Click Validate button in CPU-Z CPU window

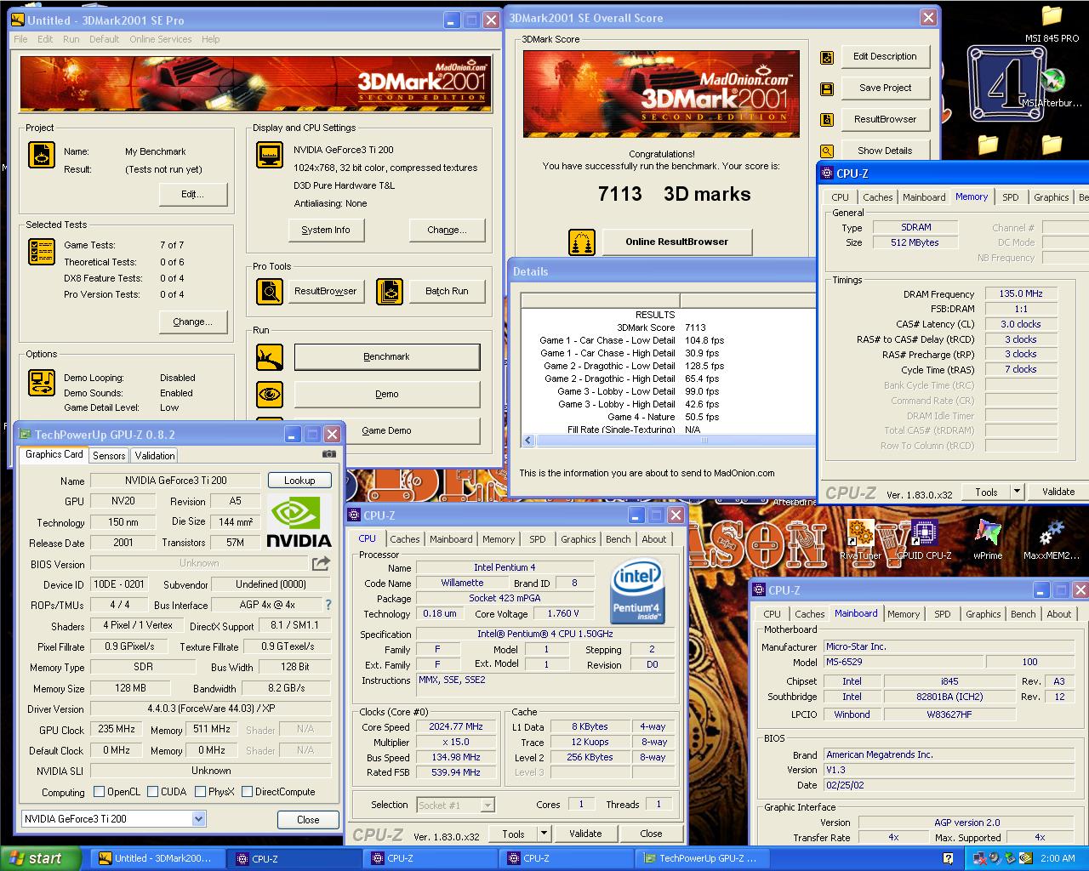pos(585,834)
